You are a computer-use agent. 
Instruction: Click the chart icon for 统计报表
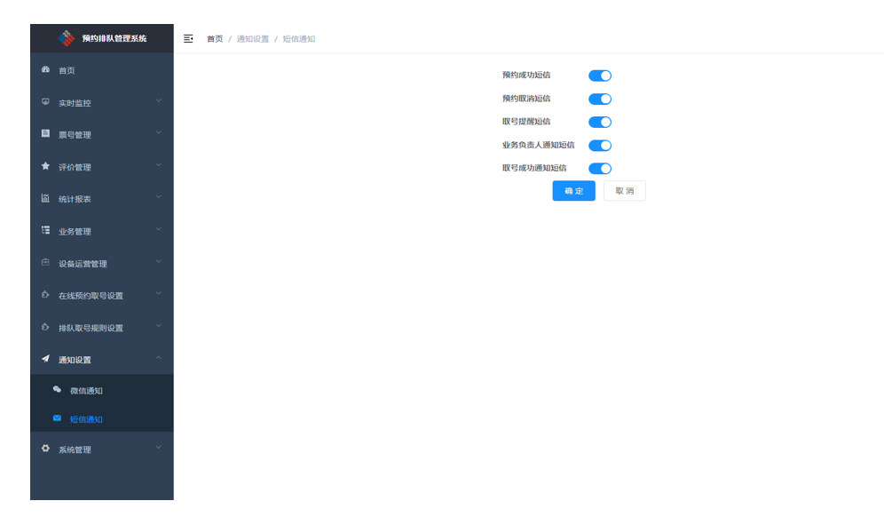pos(45,198)
